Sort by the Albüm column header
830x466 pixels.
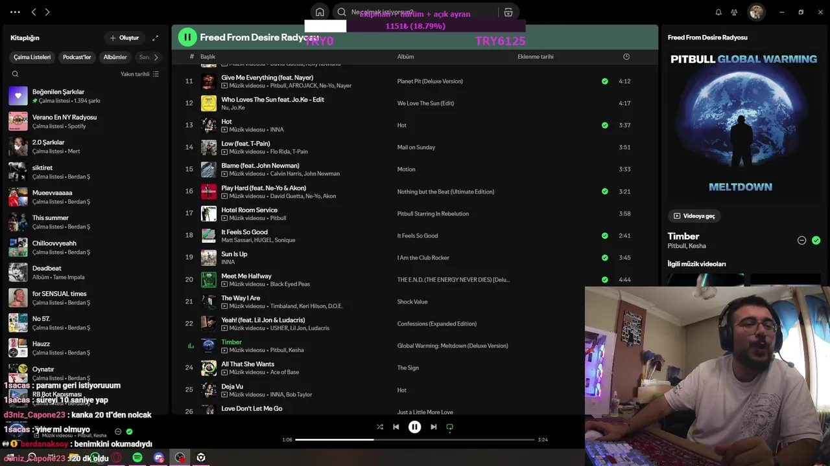click(405, 56)
